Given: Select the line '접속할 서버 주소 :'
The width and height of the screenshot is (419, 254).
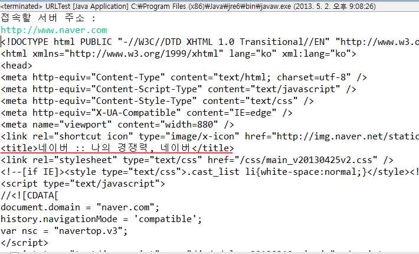Looking at the screenshot, I should tap(48, 18).
